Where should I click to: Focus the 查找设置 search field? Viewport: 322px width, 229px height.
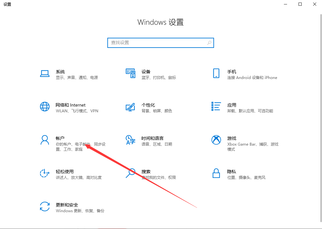tap(157, 43)
